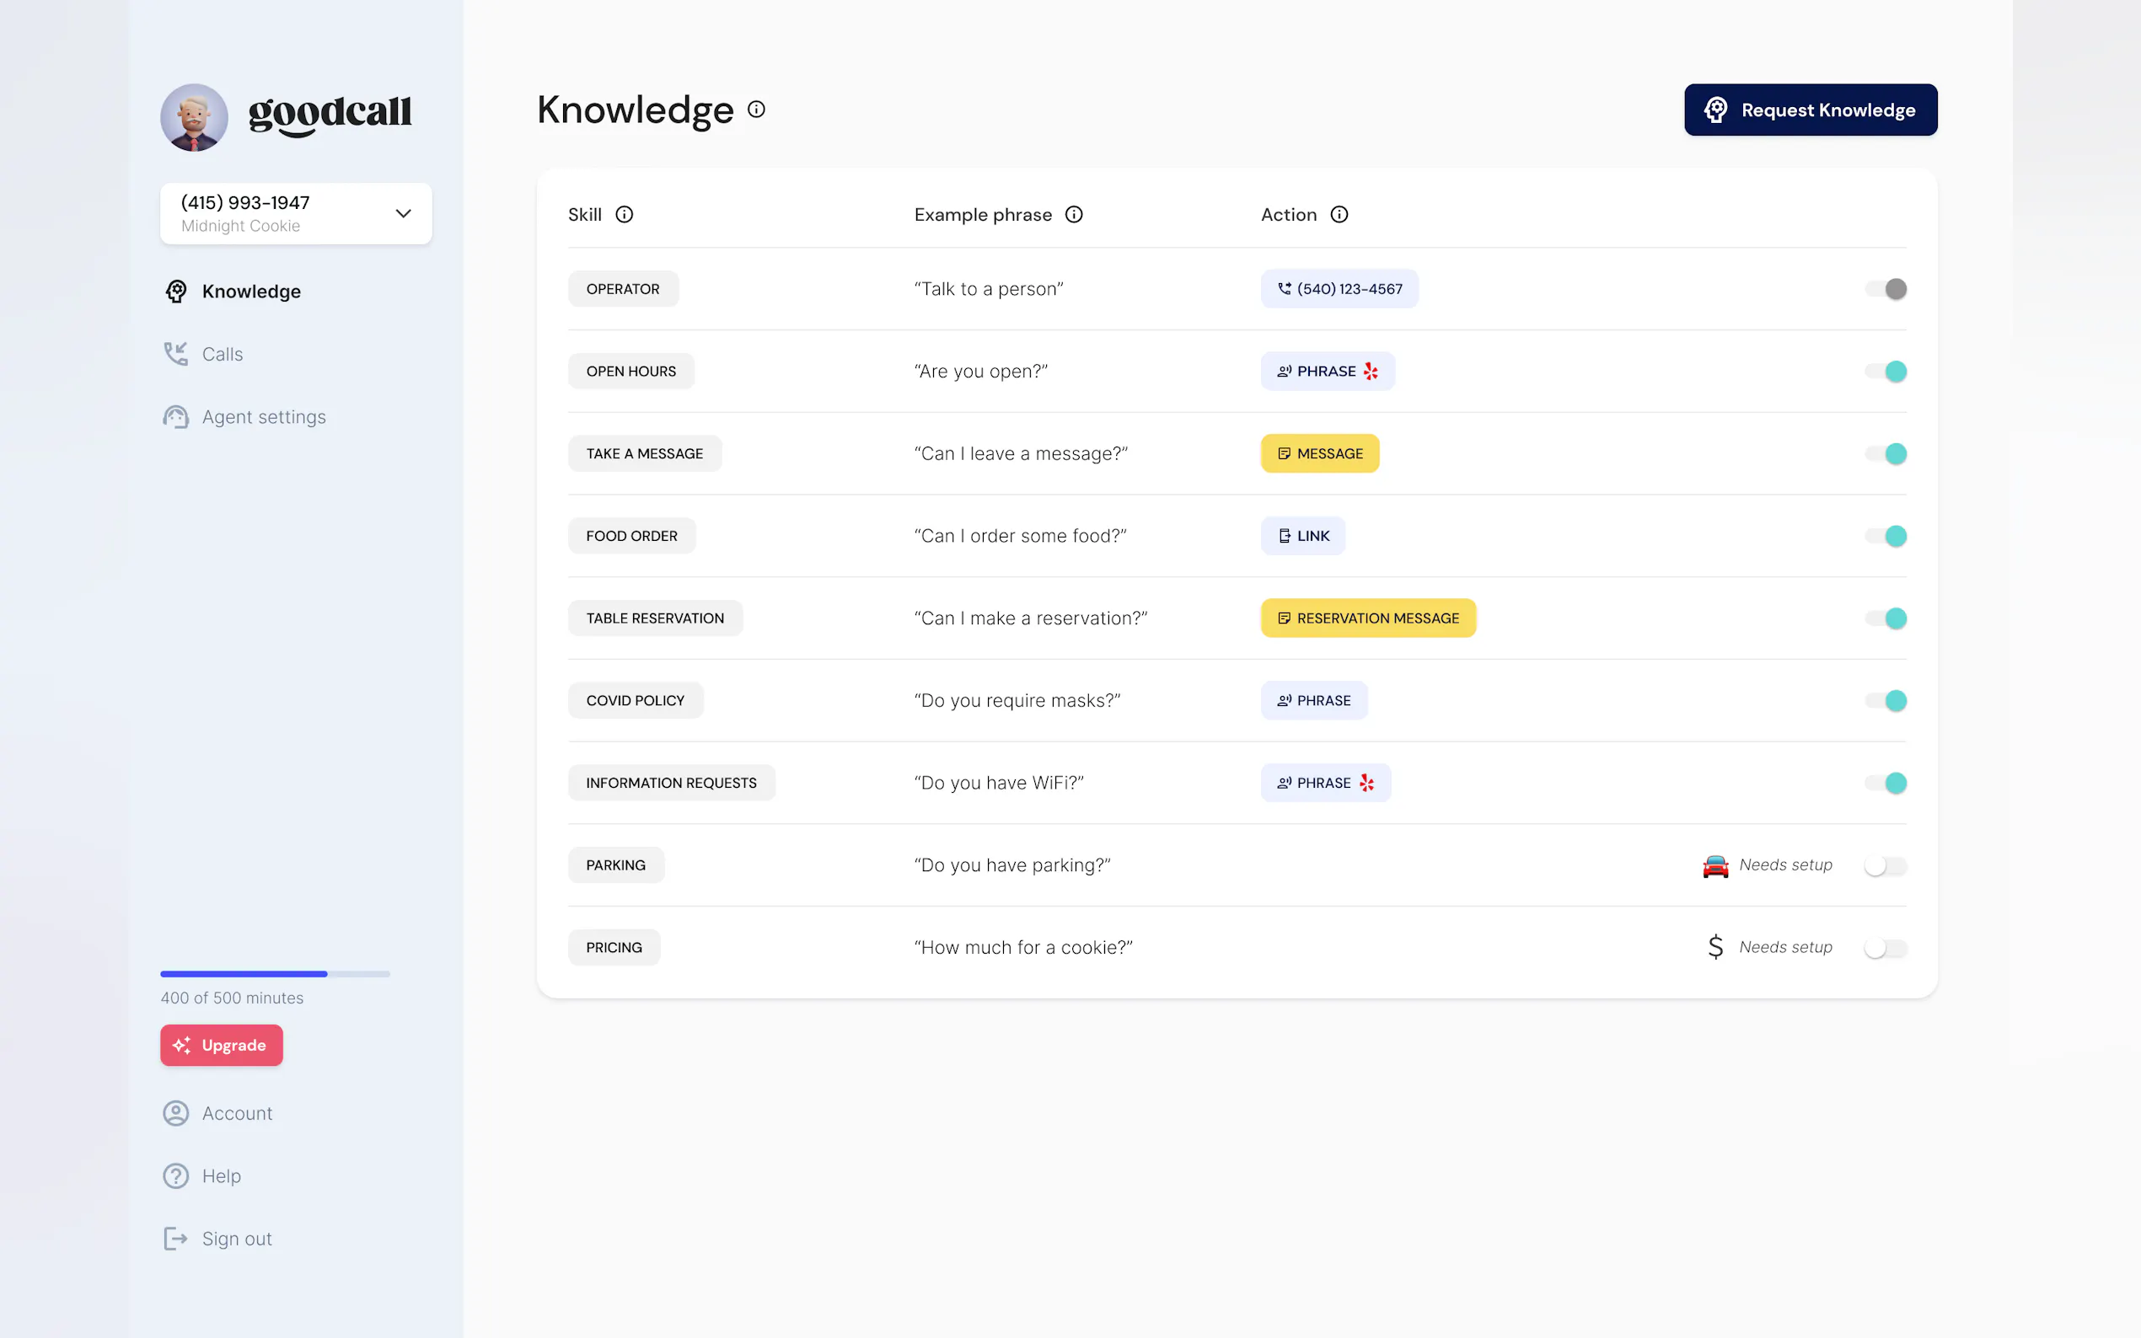2141x1338 pixels.
Task: Click Yelp icon in Open Hours row
Action: point(1371,371)
